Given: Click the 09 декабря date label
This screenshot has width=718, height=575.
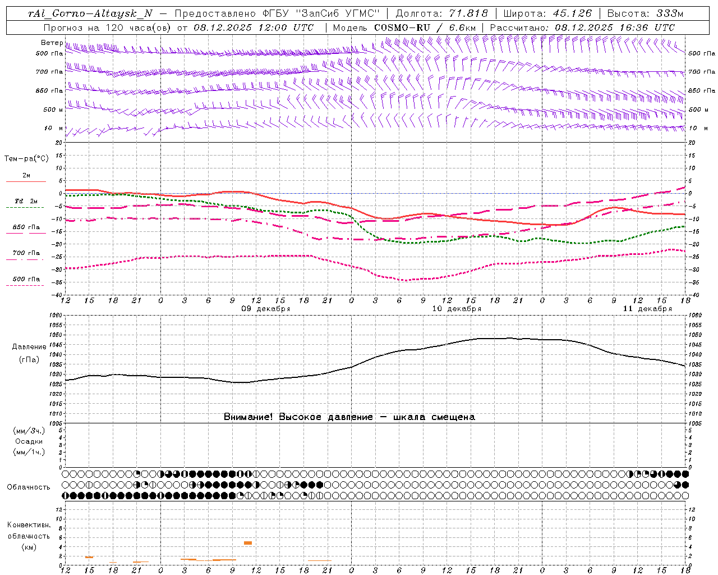Looking at the screenshot, I should (x=266, y=309).
